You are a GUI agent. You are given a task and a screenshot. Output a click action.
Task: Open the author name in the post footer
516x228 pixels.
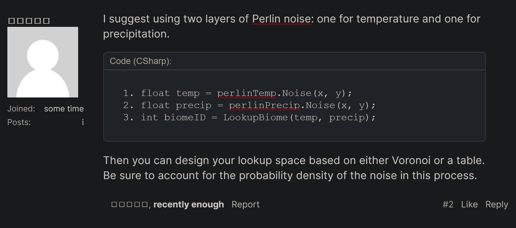click(130, 204)
